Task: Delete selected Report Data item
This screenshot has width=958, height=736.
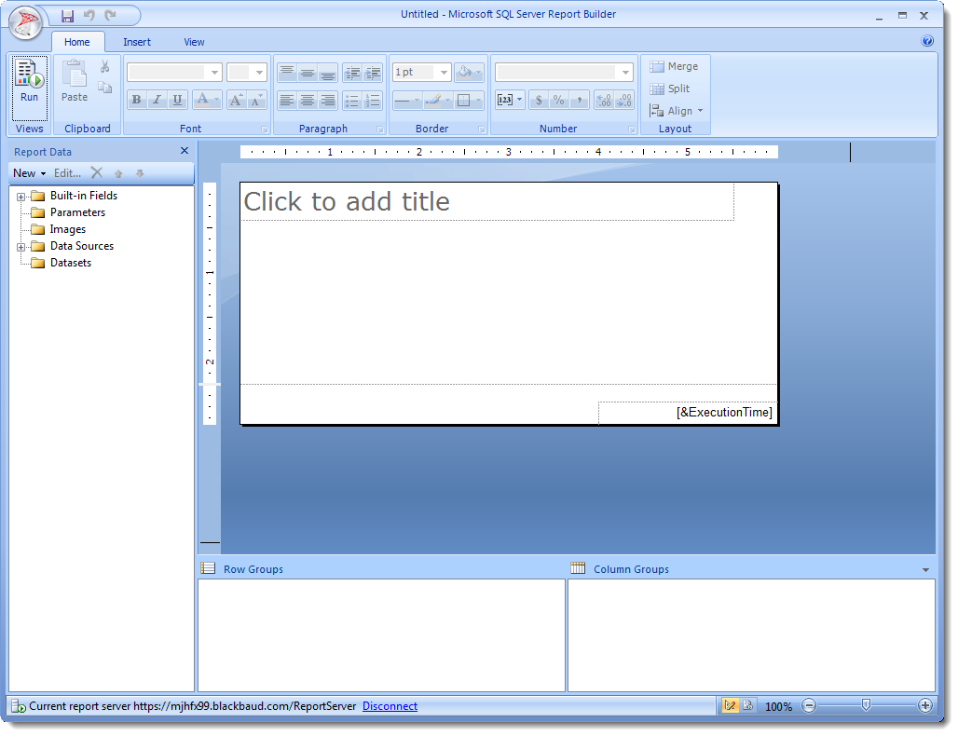Action: pyautogui.click(x=97, y=173)
